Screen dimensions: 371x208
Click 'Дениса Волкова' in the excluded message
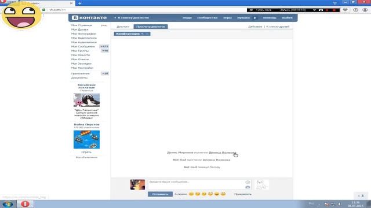pyautogui.click(x=223, y=153)
